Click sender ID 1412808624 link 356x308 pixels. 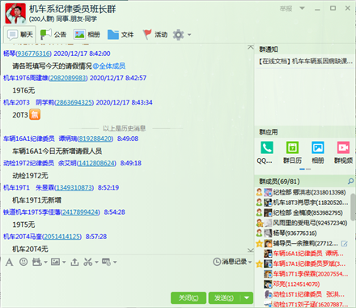[x=96, y=163]
